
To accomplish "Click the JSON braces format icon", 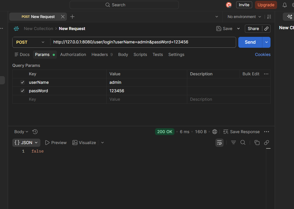I will [17, 143].
